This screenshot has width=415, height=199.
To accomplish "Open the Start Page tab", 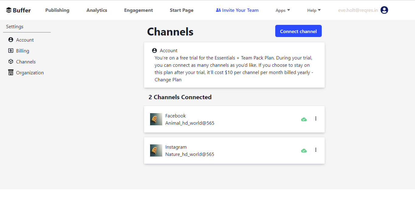I will click(182, 10).
